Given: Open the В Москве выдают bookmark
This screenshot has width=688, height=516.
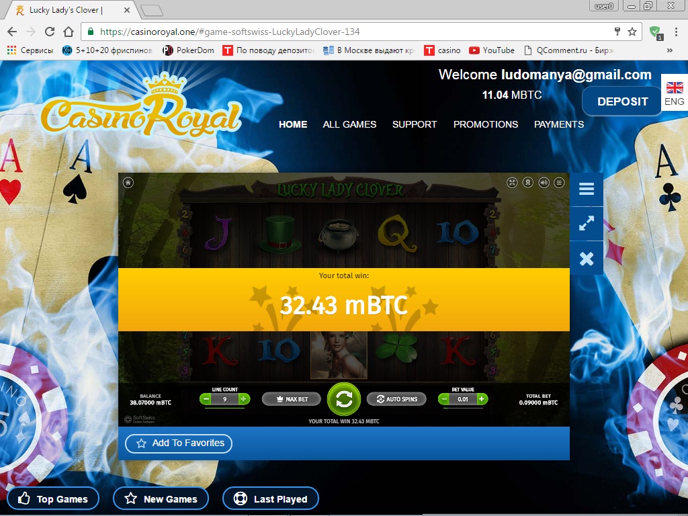Looking at the screenshot, I should (x=369, y=50).
